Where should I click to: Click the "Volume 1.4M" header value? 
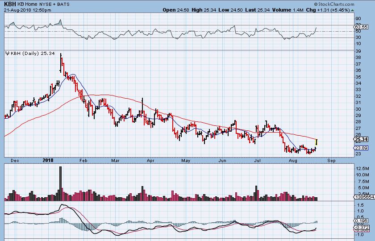click(287, 10)
